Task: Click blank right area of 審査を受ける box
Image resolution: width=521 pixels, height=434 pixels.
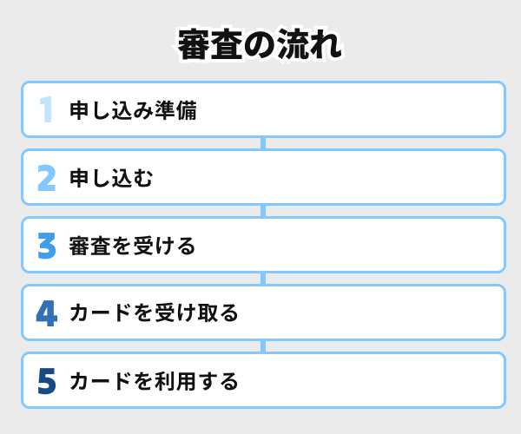Action: coord(391,246)
